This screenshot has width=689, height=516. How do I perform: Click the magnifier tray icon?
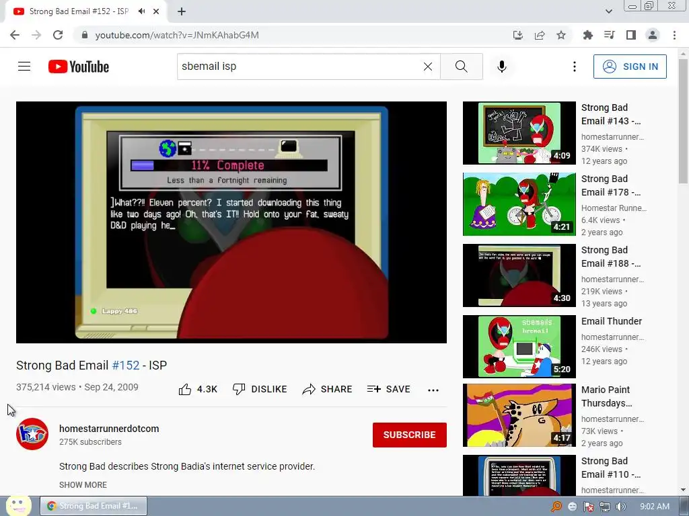click(556, 507)
